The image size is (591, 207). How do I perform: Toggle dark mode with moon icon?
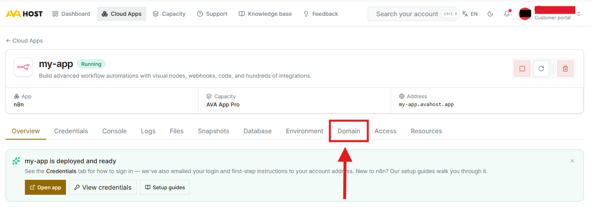(x=490, y=14)
